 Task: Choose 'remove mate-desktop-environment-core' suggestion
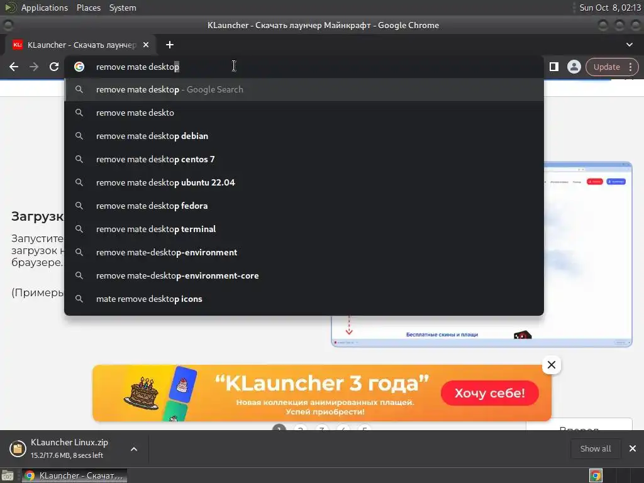coord(304,275)
